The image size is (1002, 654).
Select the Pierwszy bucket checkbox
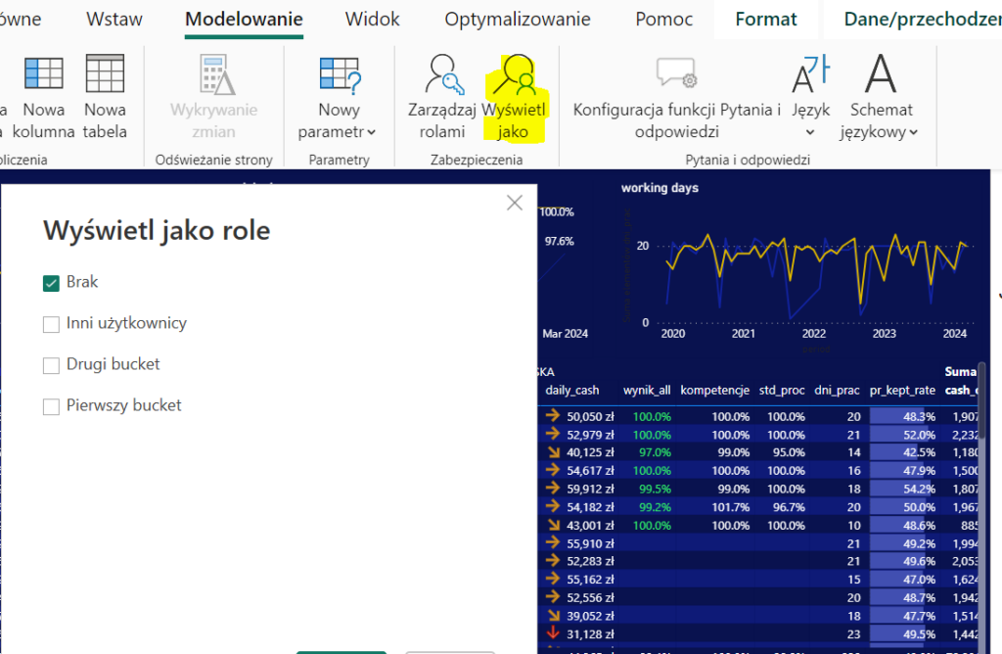[x=52, y=406]
